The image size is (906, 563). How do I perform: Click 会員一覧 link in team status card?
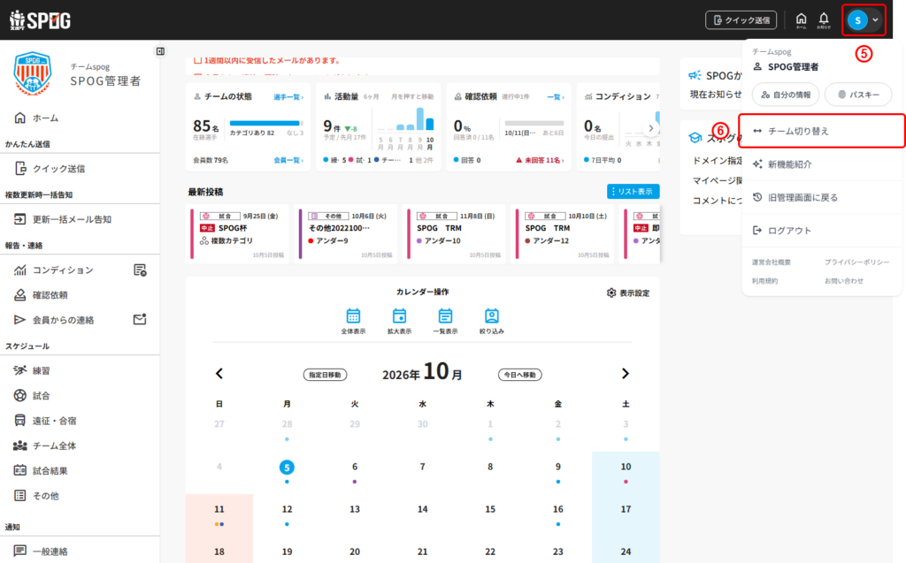pos(288,160)
